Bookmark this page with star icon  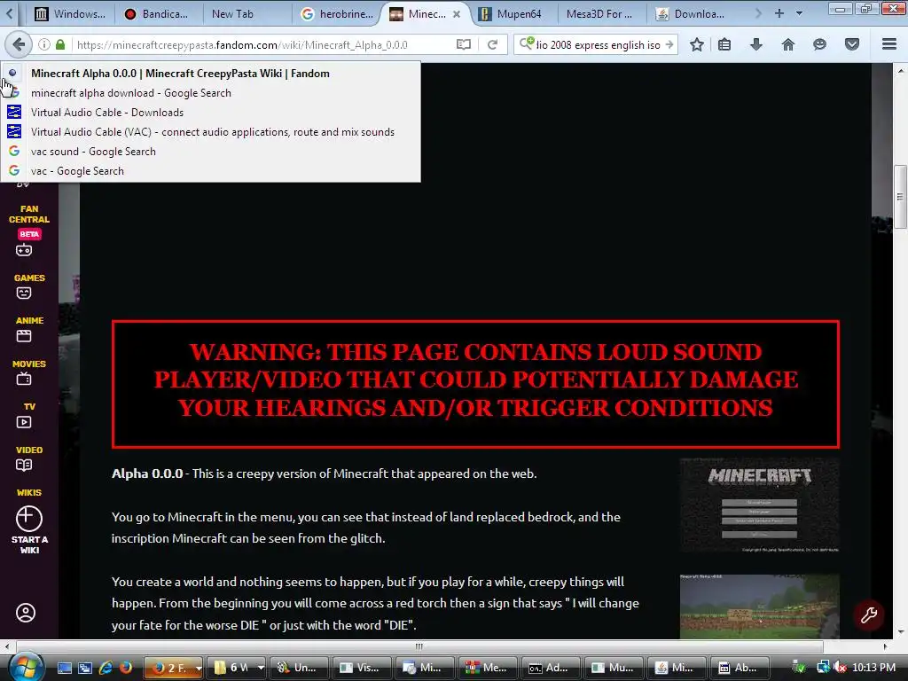(697, 44)
